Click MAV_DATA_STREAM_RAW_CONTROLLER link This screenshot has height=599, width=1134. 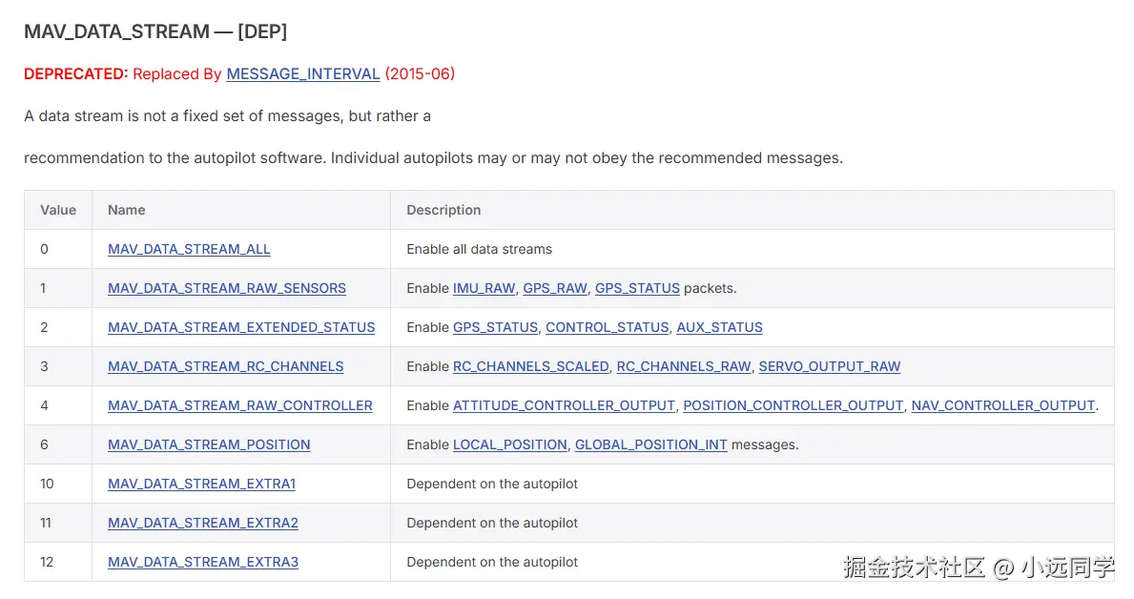point(240,405)
